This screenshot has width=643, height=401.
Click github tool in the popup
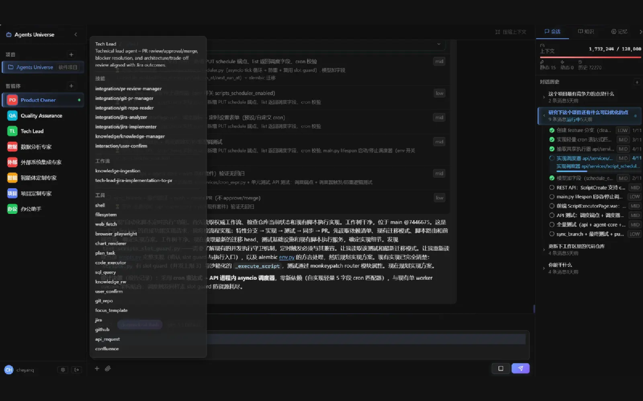click(x=102, y=329)
